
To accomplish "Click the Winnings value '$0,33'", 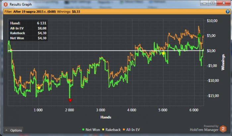I will coord(76,12).
